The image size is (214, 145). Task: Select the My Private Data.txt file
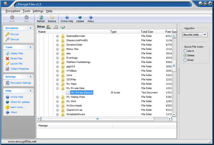82,93
